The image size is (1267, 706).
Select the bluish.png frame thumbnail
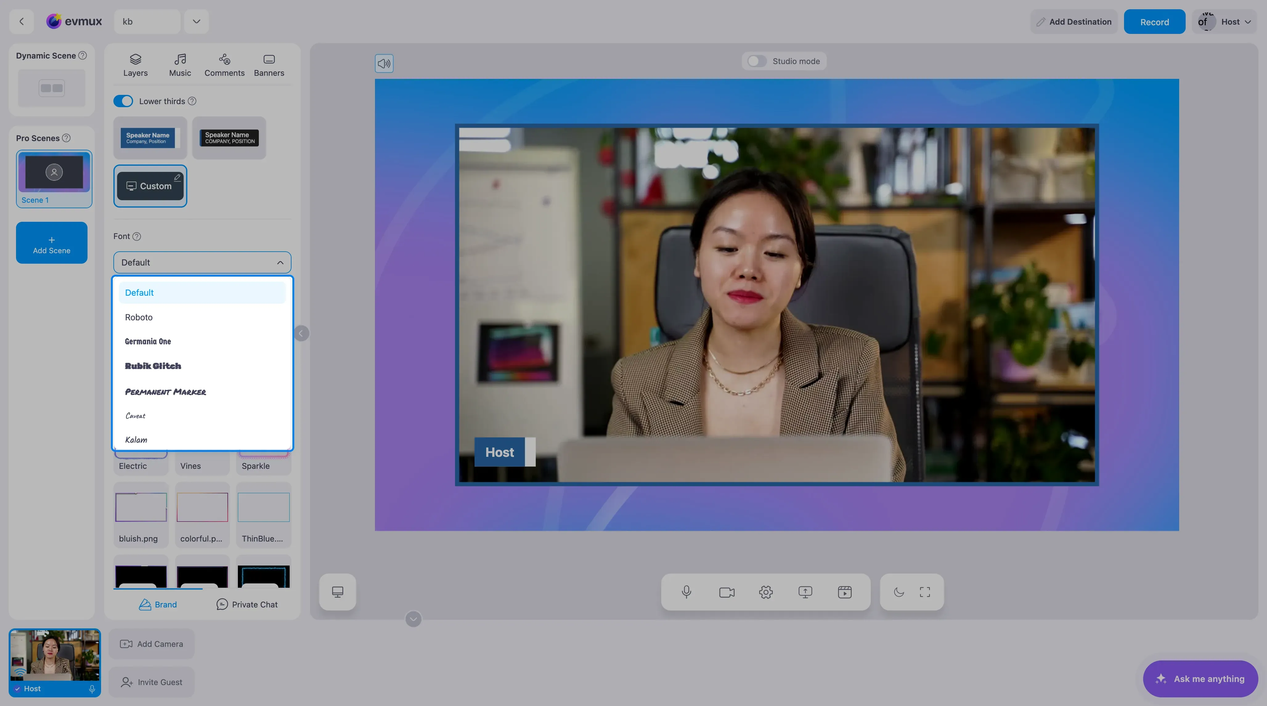click(x=141, y=515)
